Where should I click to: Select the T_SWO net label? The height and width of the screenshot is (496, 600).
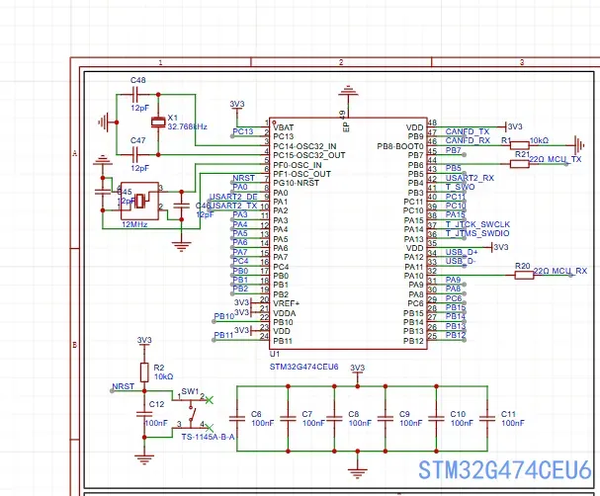tap(460, 187)
